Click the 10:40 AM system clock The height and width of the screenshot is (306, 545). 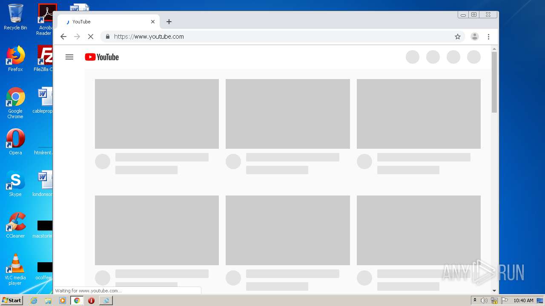coord(523,300)
